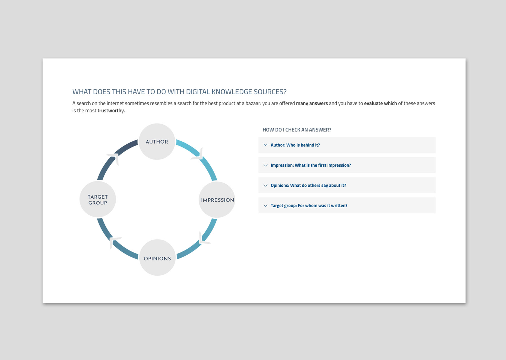The image size is (506, 360).
Task: Expand the chevron beside the Impression question
Action: click(266, 165)
